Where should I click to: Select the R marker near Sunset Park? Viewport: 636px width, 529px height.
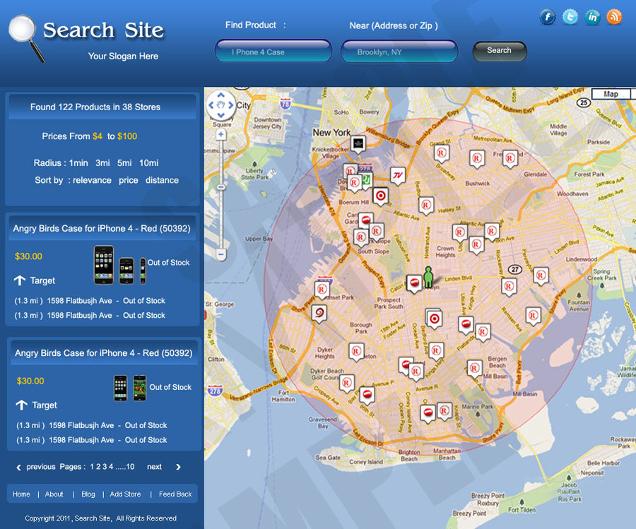pos(322,291)
